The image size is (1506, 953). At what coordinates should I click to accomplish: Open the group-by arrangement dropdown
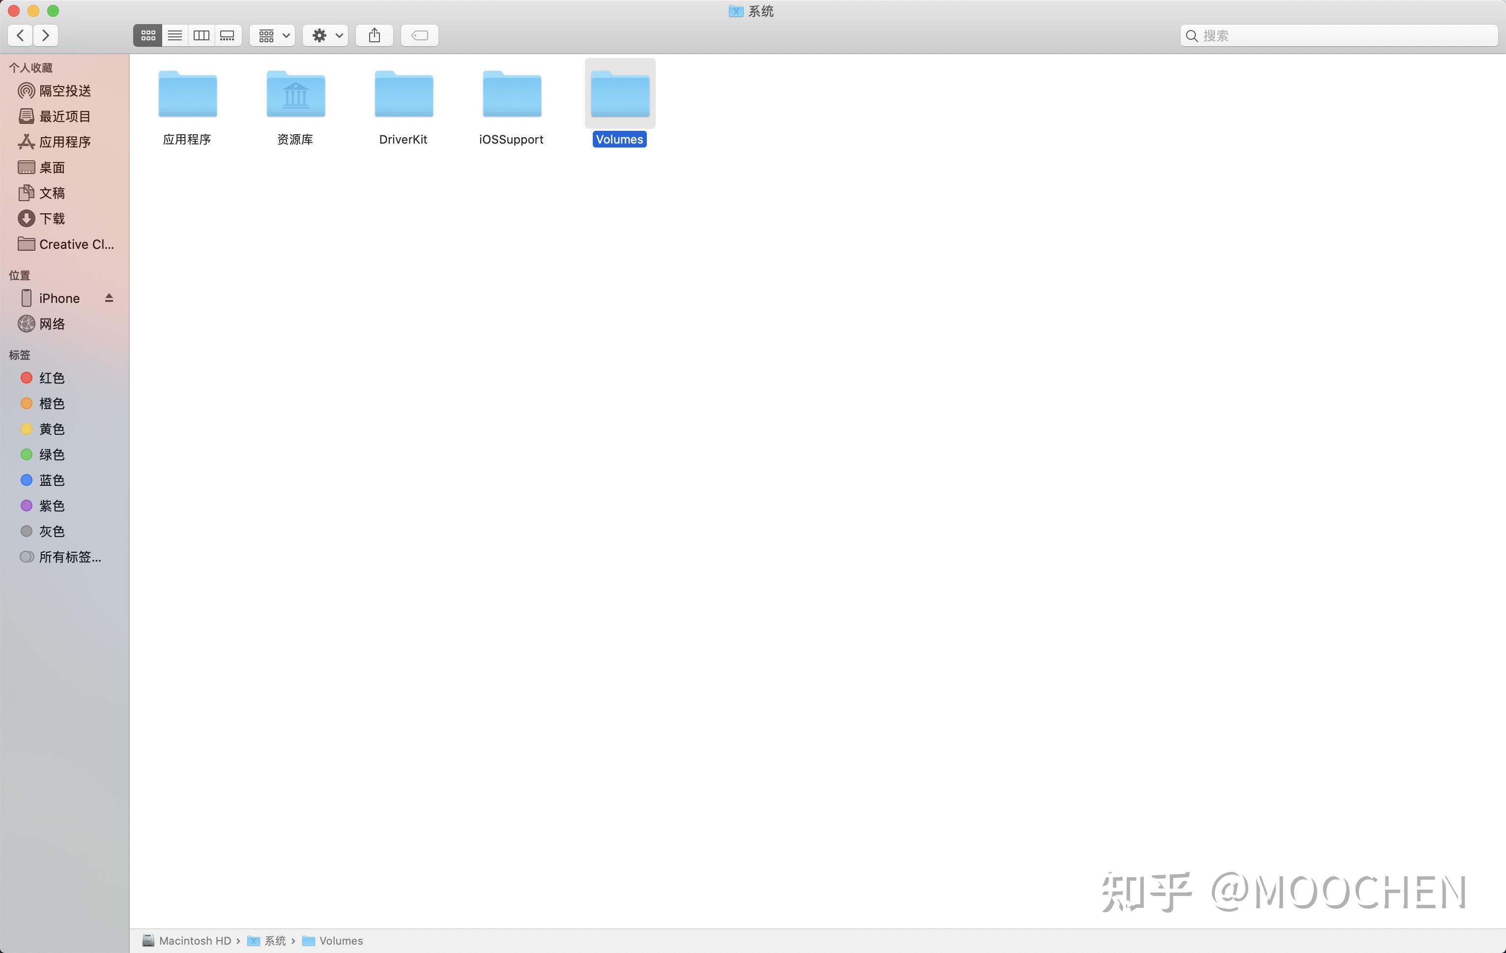coord(273,36)
